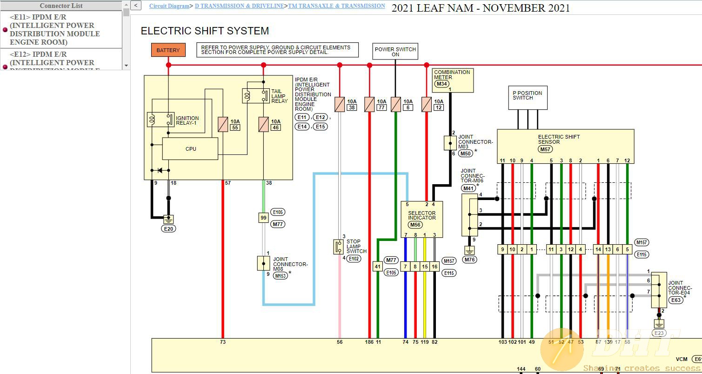The height and width of the screenshot is (374, 702).
Task: Click the connector list scroll-down arrow
Action: click(x=126, y=66)
